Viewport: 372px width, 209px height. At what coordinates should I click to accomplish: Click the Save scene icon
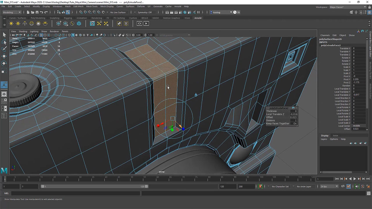coord(37,12)
